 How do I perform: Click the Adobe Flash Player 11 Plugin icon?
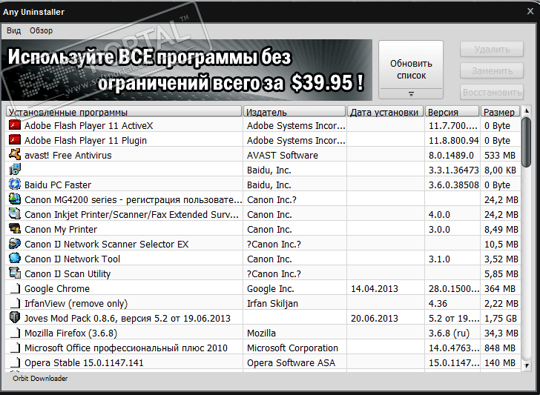coord(15,140)
